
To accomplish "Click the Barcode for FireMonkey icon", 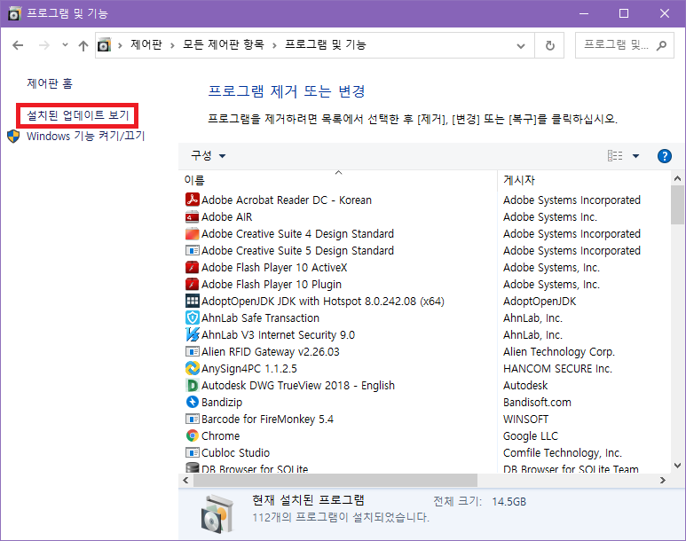I will pyautogui.click(x=192, y=419).
